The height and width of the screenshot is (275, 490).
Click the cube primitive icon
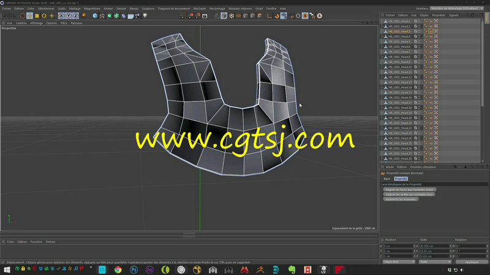point(95,16)
